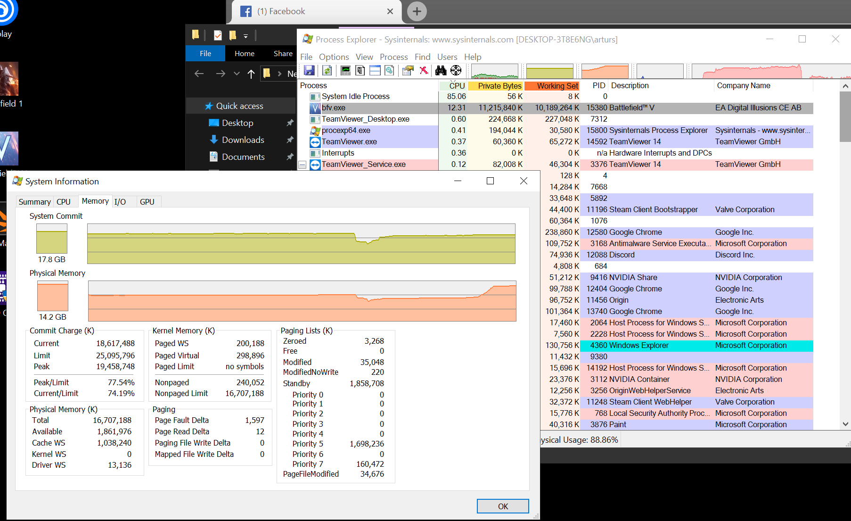Viewport: 851px width, 521px height.
Task: Collapse the TeamViewer_Service.exe process tree node
Action: point(303,165)
